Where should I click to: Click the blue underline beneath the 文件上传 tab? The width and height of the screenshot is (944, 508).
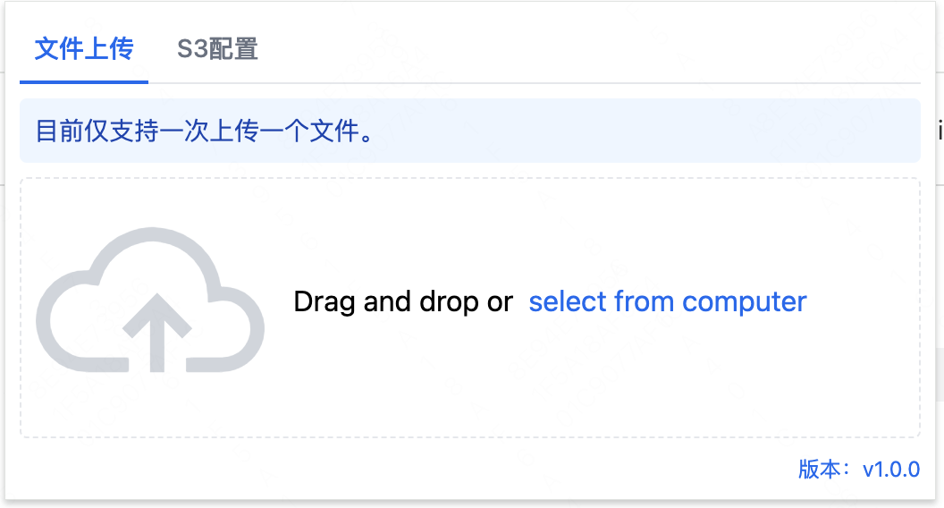(84, 81)
